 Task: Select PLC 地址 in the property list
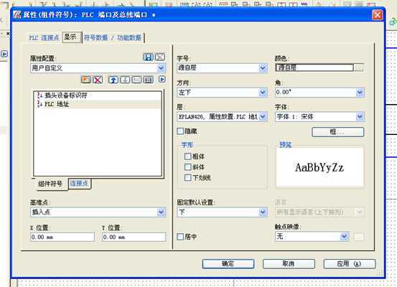click(98, 104)
